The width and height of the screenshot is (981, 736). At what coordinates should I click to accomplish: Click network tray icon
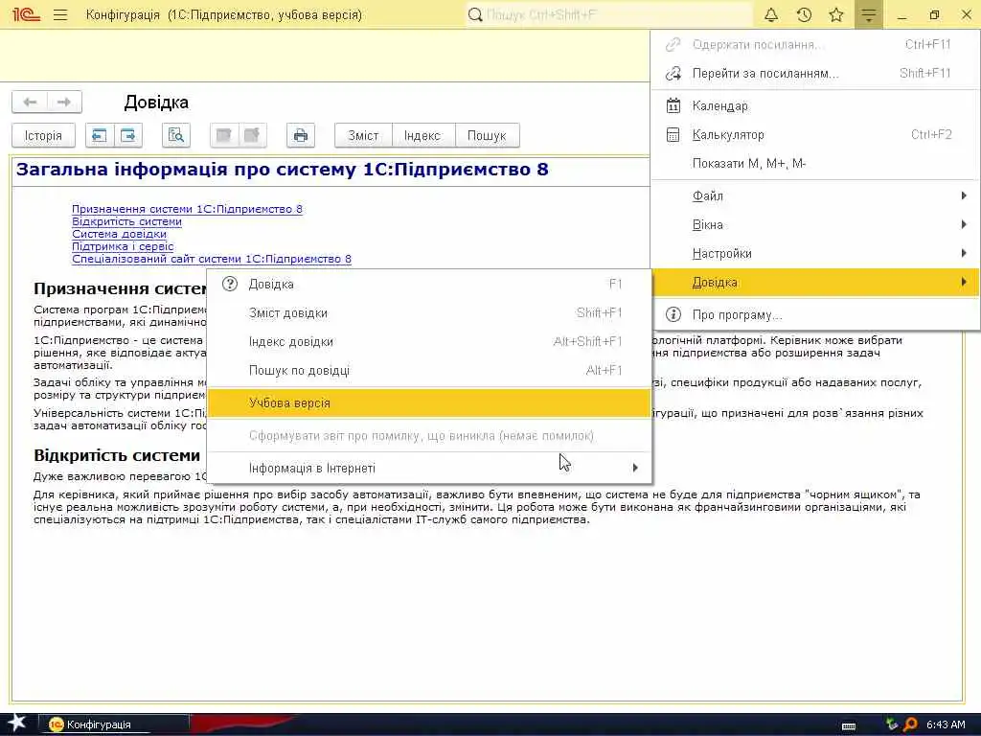click(892, 724)
